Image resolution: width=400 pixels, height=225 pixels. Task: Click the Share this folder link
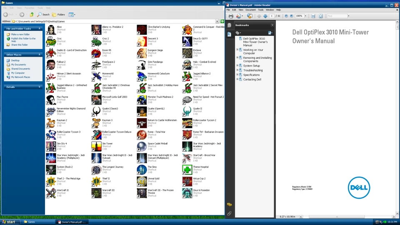[20, 45]
